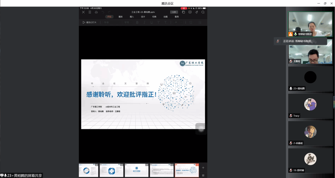Close the presentation with X icon

pos(83,12)
